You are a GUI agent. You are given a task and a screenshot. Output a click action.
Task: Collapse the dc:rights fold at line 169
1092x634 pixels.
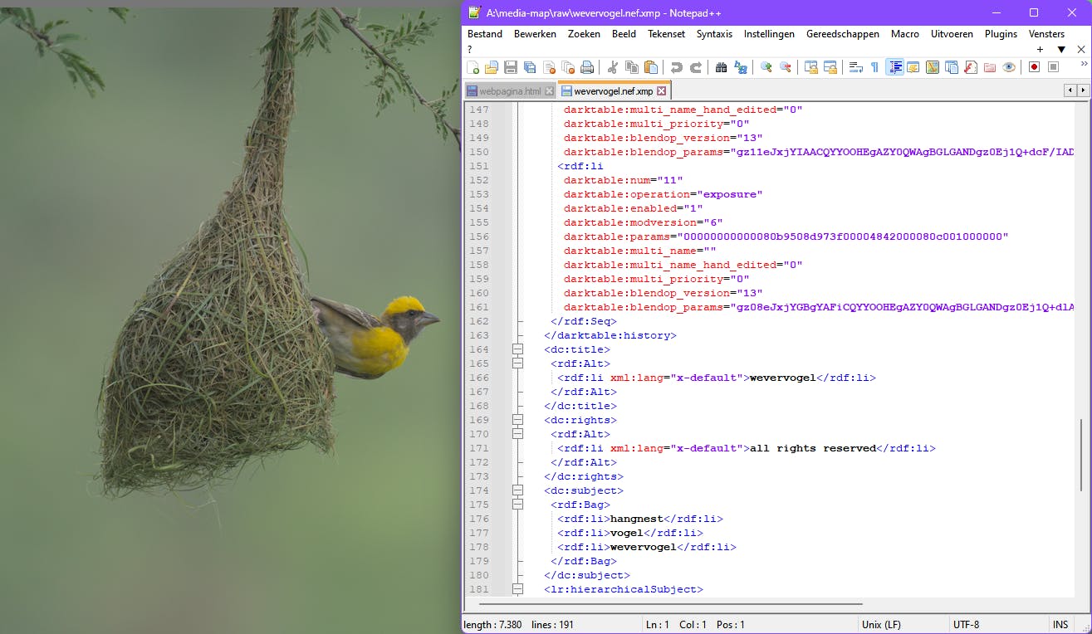point(518,420)
